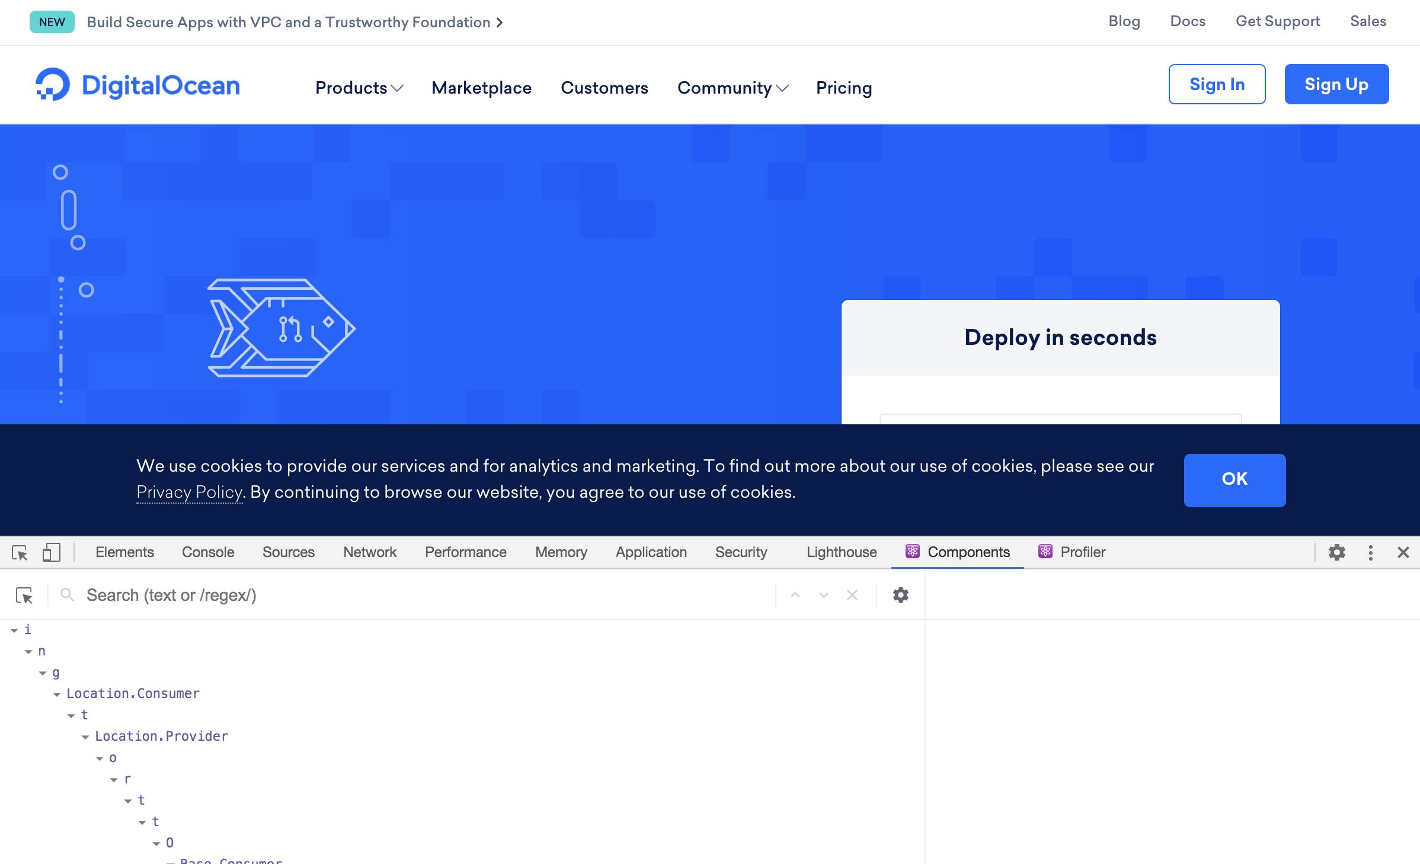The width and height of the screenshot is (1420, 864).
Task: Switch to the Profiler tab
Action: pos(1072,552)
